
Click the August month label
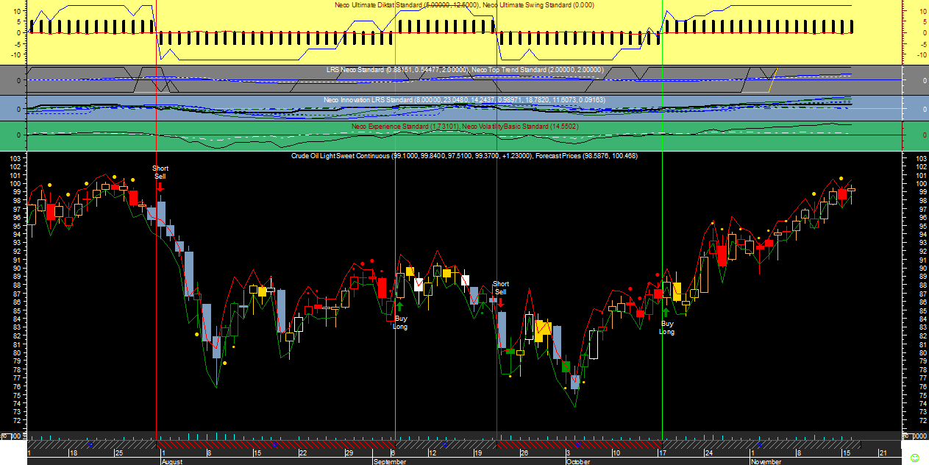171,461
